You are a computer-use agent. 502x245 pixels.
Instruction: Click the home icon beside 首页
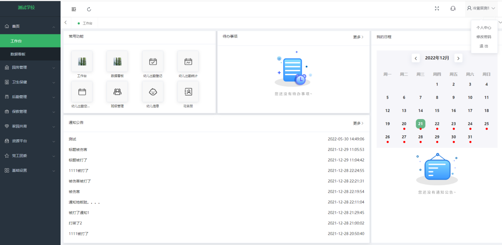pyautogui.click(x=7, y=26)
